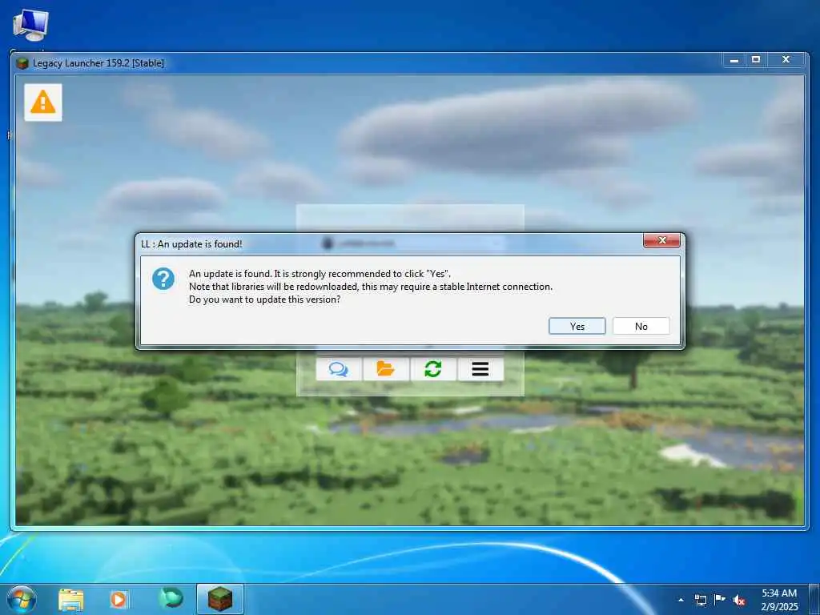Maximize the Legacy Launcher window
Viewport: 820px width, 615px height.
coord(756,60)
